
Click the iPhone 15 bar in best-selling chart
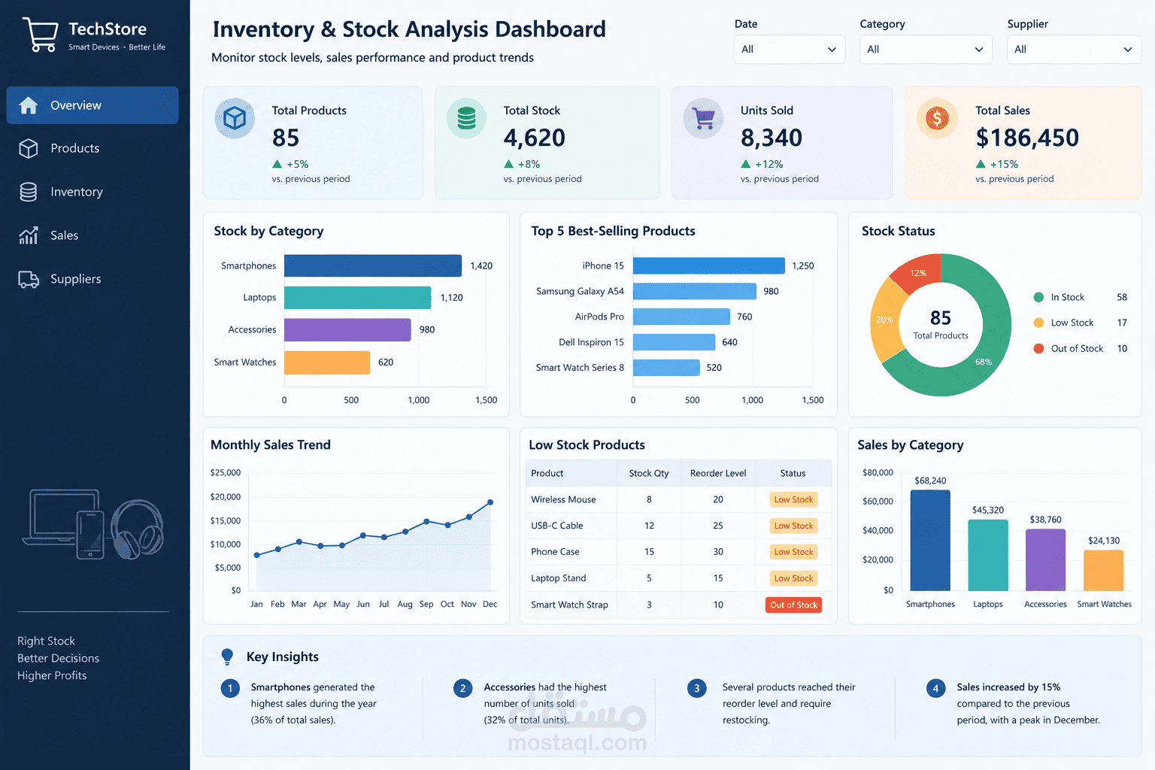(x=709, y=265)
